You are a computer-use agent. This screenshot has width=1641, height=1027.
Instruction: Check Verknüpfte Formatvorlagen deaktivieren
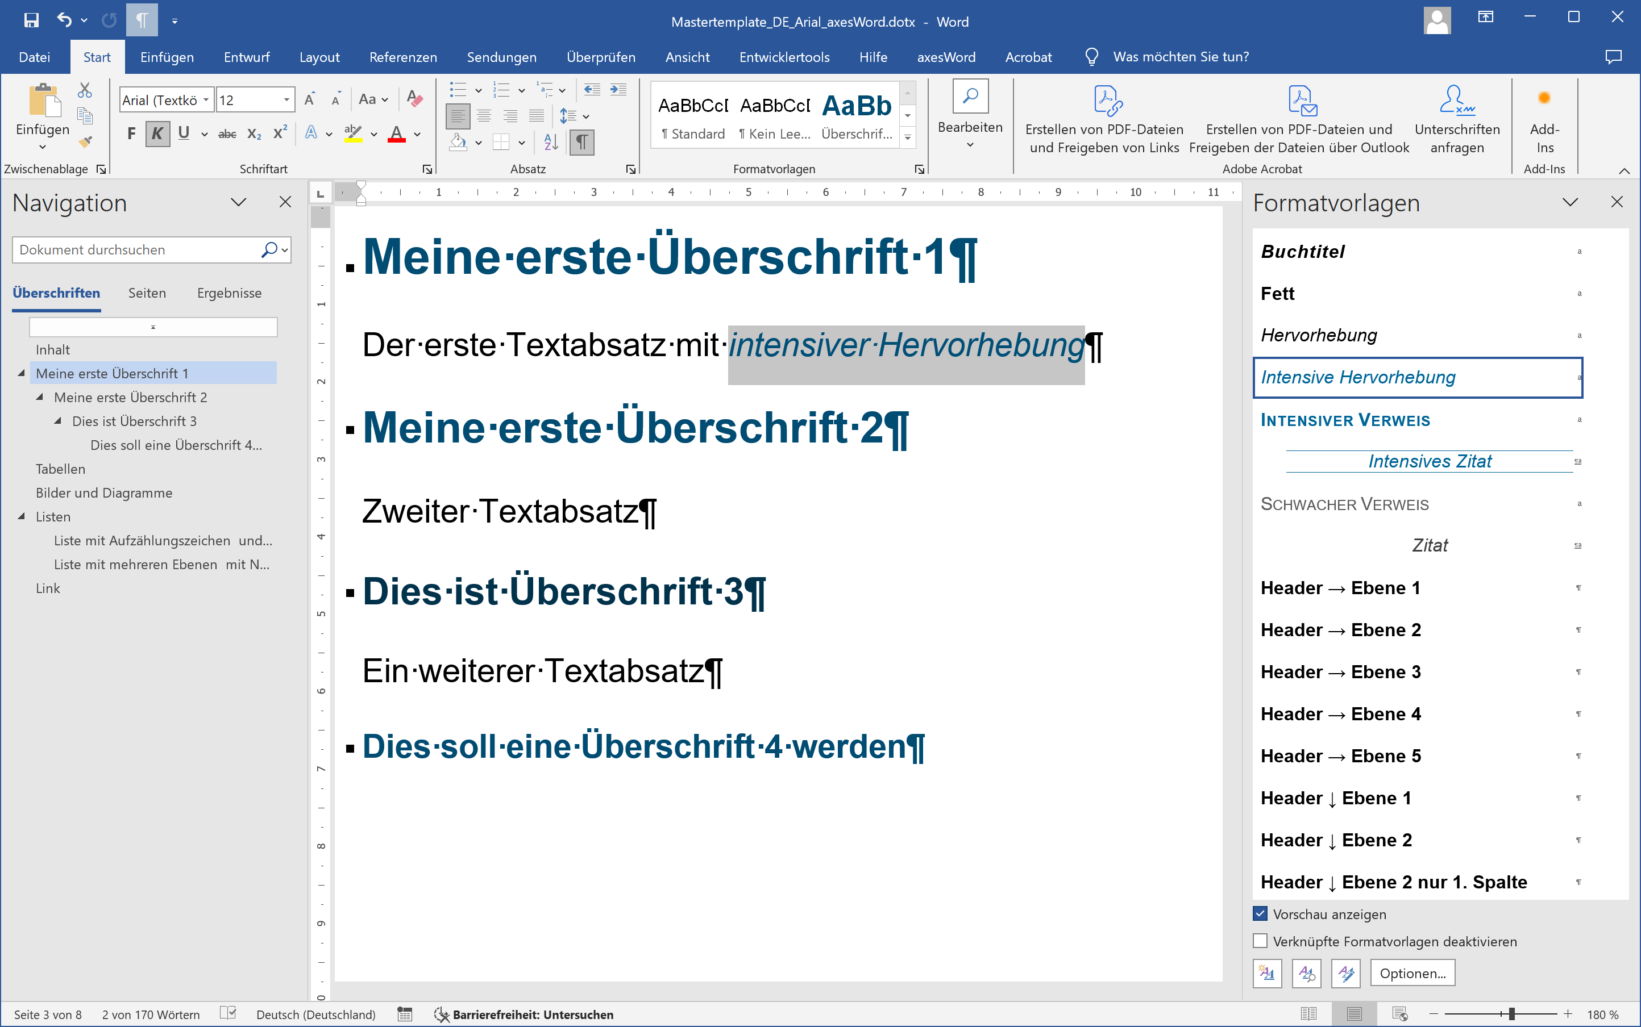tap(1261, 941)
